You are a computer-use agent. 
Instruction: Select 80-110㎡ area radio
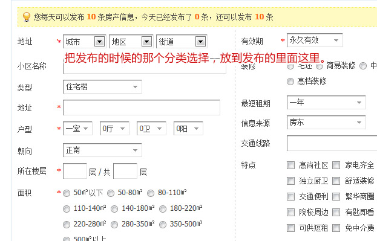(x=151, y=193)
